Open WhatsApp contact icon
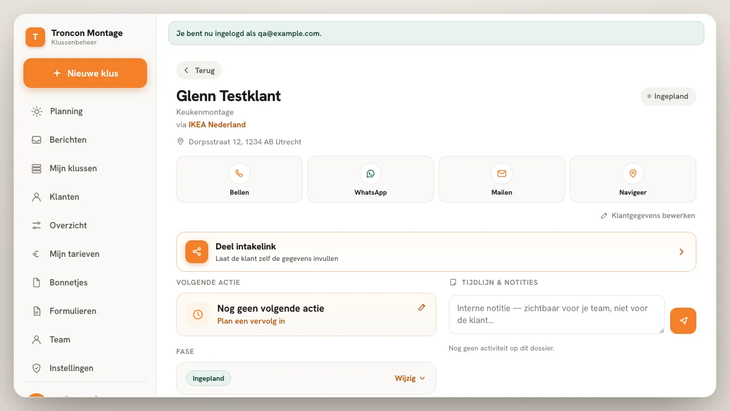Viewport: 730px width, 411px height. [371, 174]
